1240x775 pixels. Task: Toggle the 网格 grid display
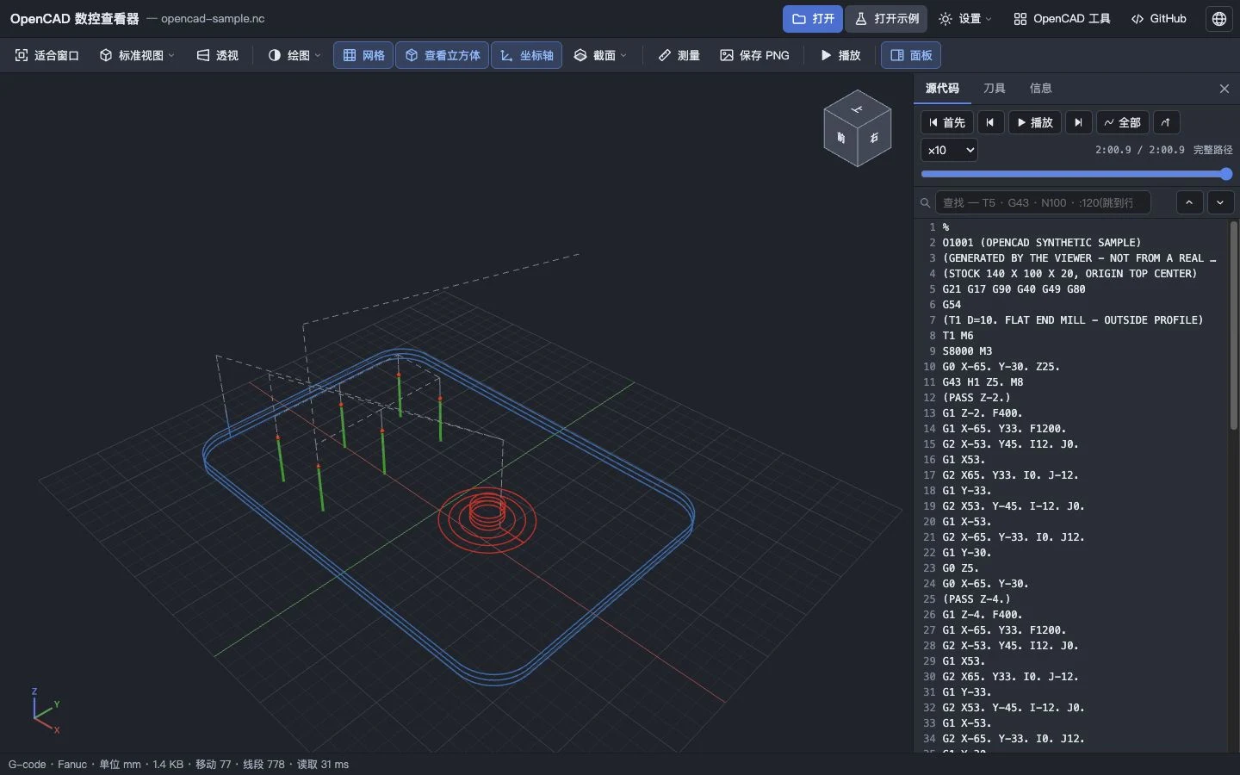[x=363, y=55]
